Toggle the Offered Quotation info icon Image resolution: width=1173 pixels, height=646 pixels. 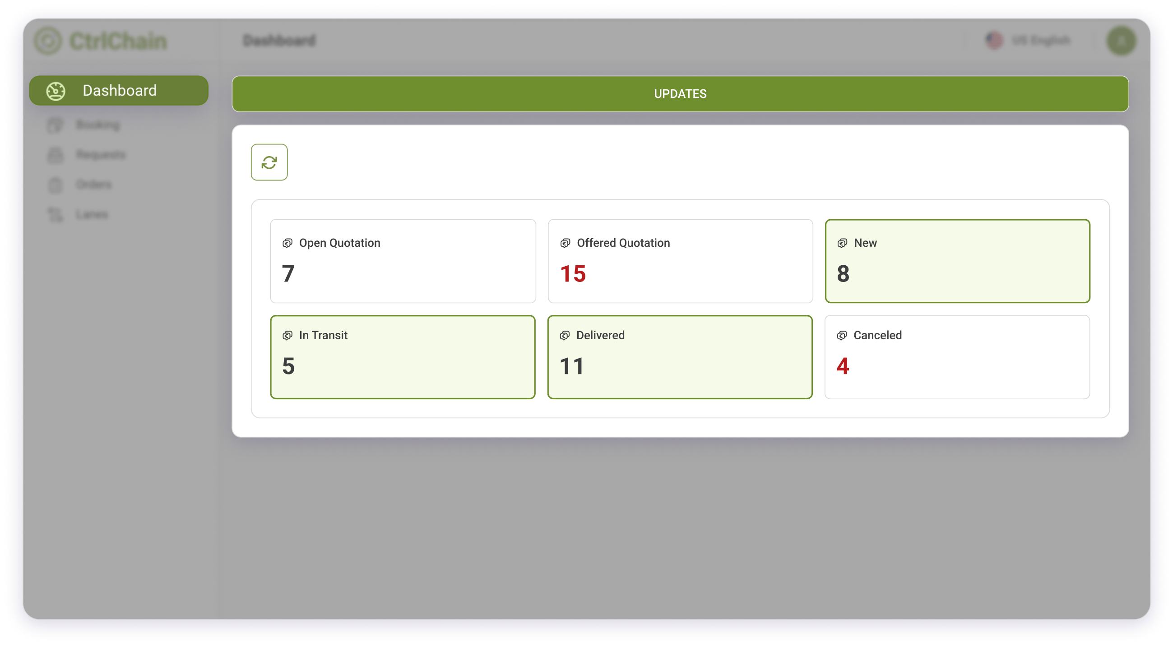click(x=565, y=243)
